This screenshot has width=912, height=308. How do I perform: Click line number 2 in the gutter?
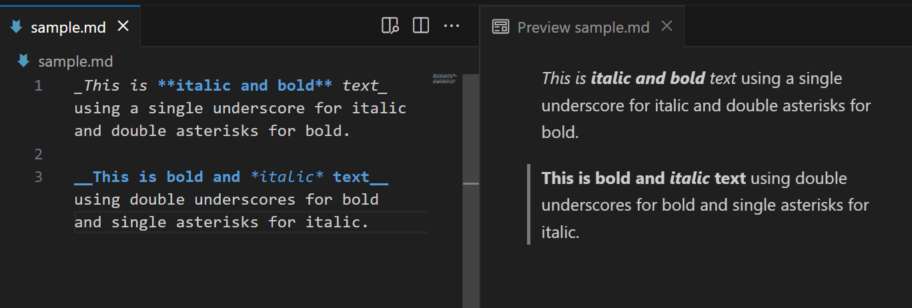38,154
